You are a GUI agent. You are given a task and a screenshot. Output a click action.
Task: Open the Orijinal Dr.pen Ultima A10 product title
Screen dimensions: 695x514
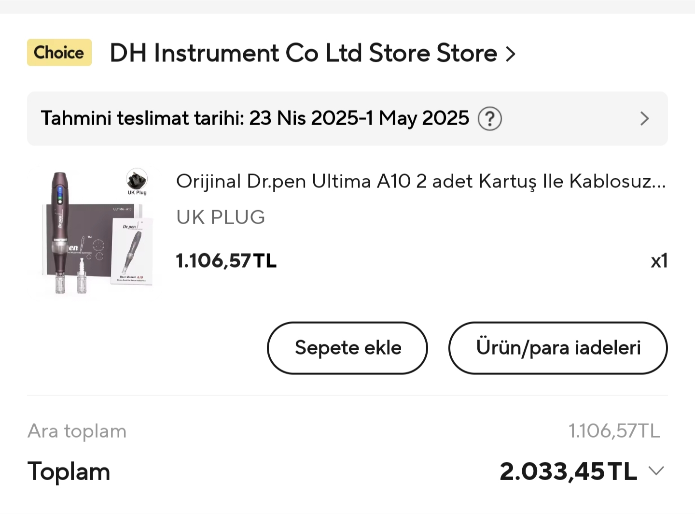coord(420,182)
